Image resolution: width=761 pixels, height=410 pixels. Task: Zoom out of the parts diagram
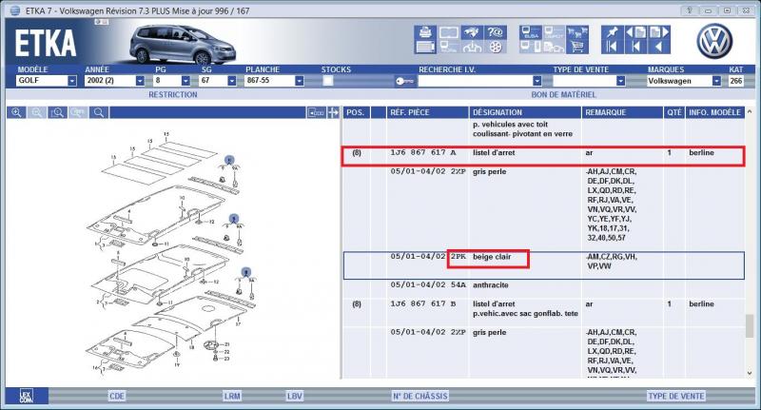(x=37, y=112)
